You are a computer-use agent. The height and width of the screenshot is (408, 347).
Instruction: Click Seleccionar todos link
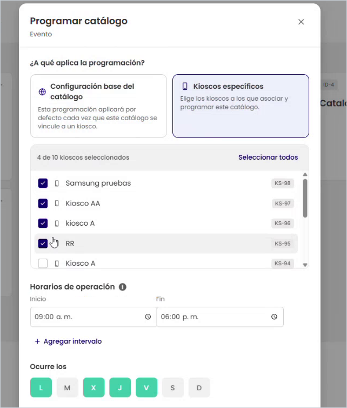[268, 157]
